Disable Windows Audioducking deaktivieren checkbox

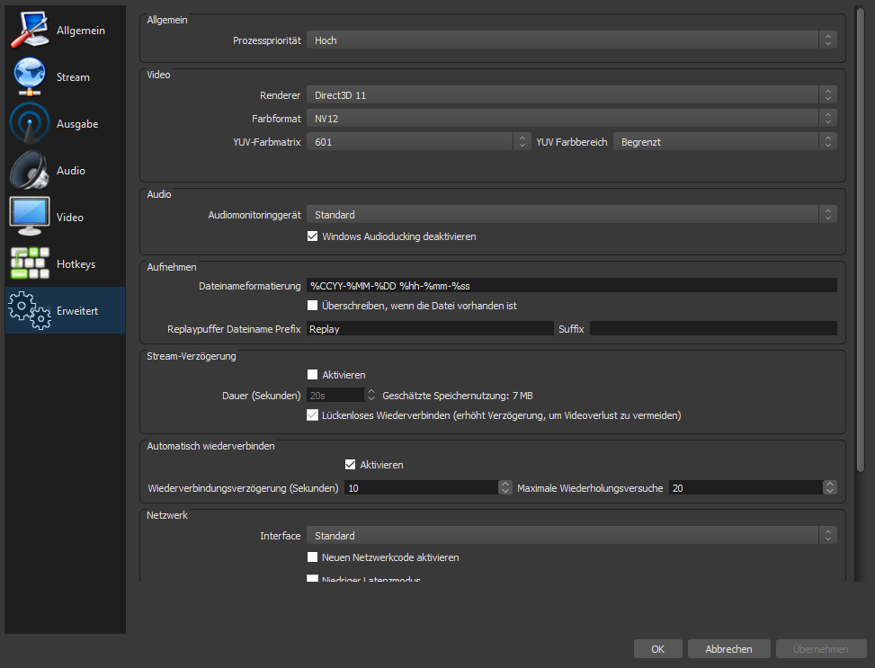click(313, 236)
